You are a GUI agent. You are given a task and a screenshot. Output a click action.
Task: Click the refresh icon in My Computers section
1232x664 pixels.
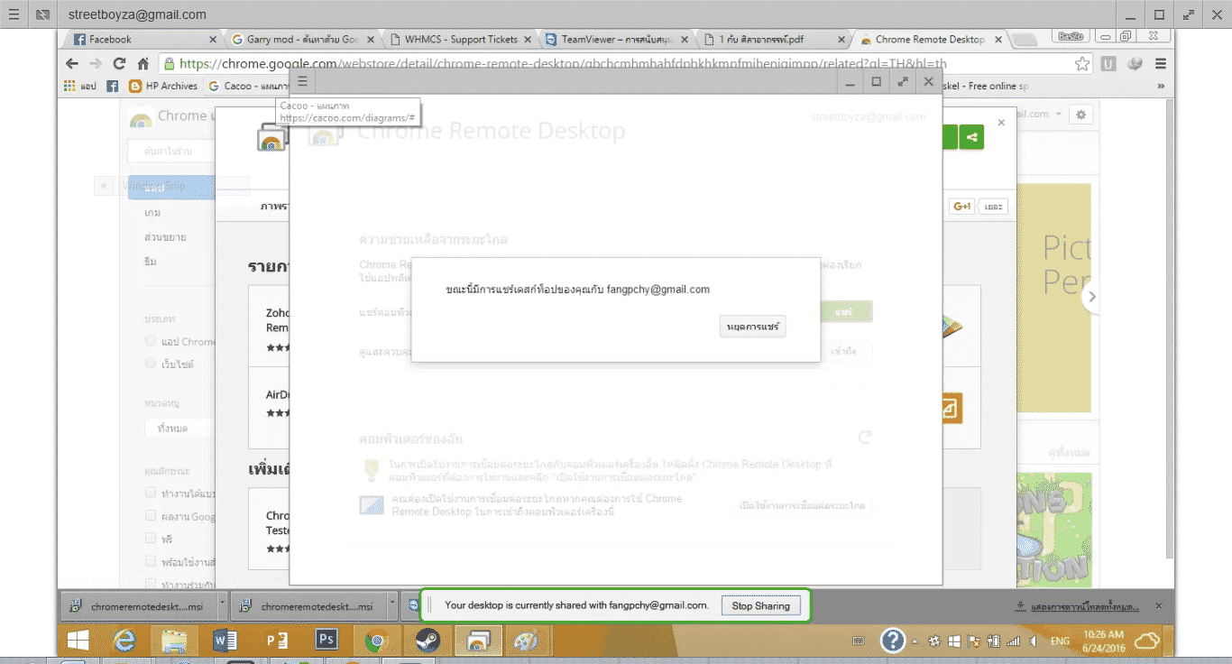click(x=864, y=438)
